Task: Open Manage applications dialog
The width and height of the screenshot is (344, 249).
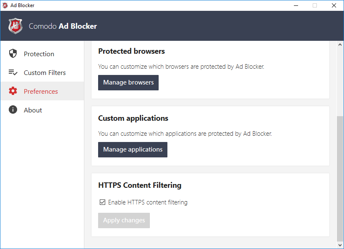Action: tap(133, 149)
